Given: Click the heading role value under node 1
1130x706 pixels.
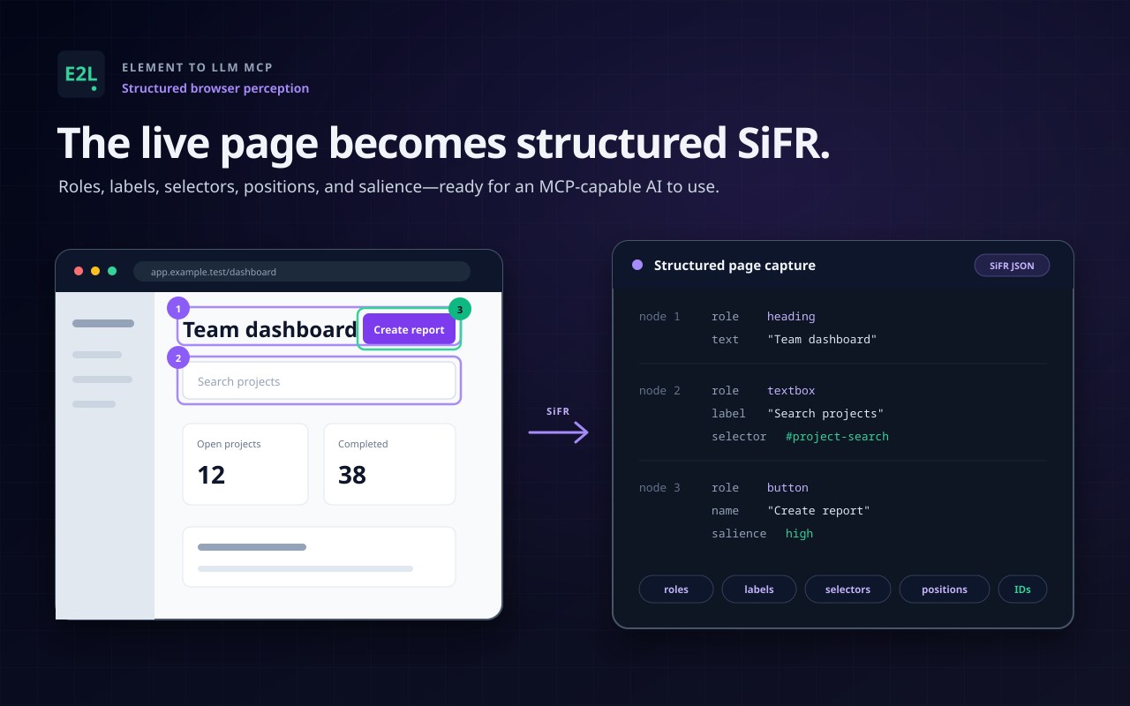Looking at the screenshot, I should coord(791,317).
